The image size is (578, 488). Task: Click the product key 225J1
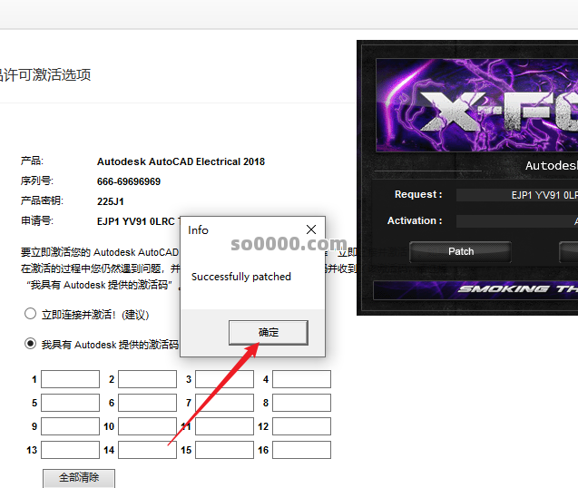point(110,201)
